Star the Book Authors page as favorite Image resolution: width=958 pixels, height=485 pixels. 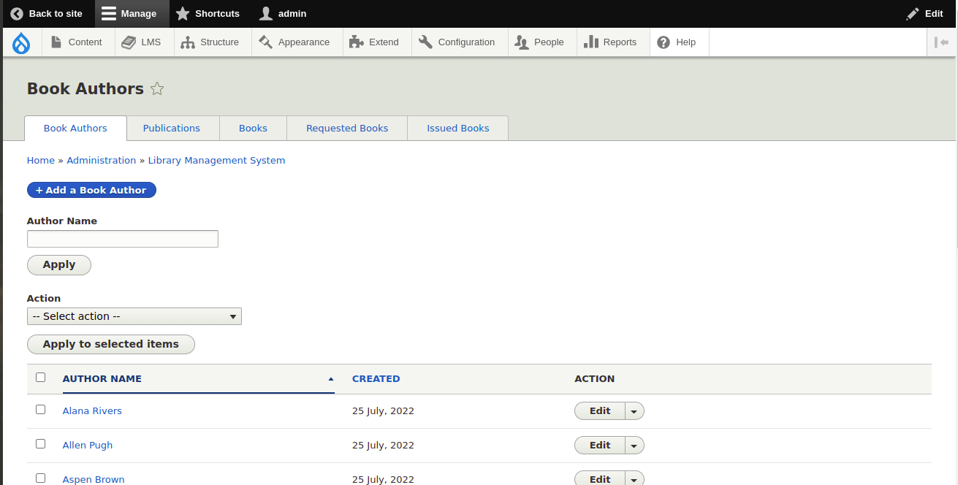pos(157,88)
